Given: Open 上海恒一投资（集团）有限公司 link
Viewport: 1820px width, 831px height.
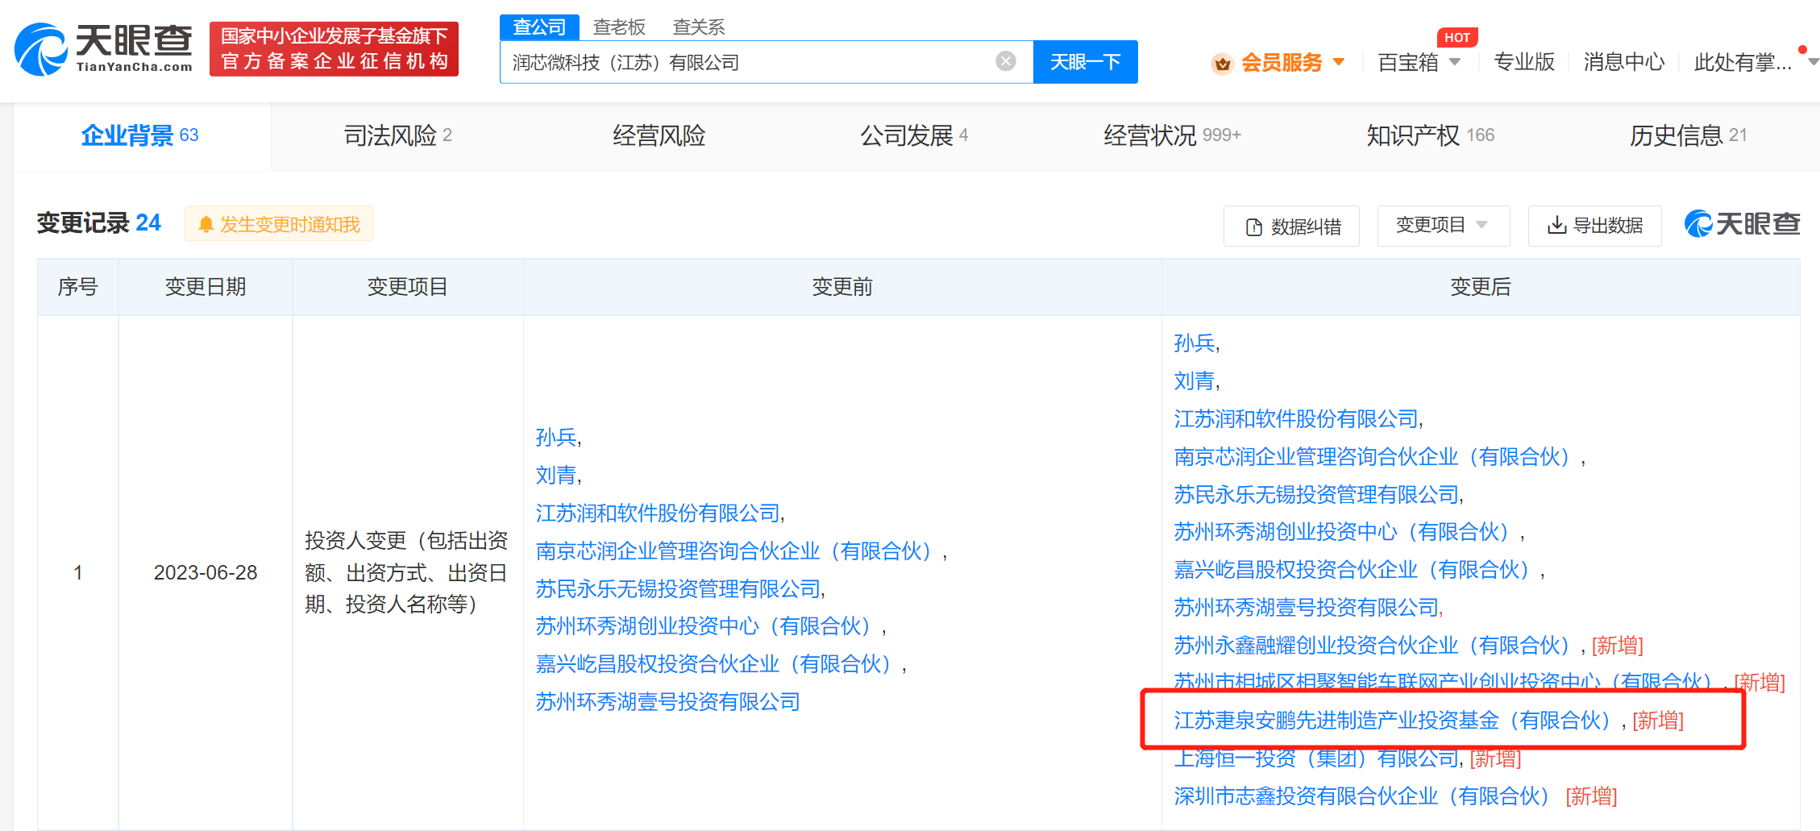Looking at the screenshot, I should pos(1316,758).
